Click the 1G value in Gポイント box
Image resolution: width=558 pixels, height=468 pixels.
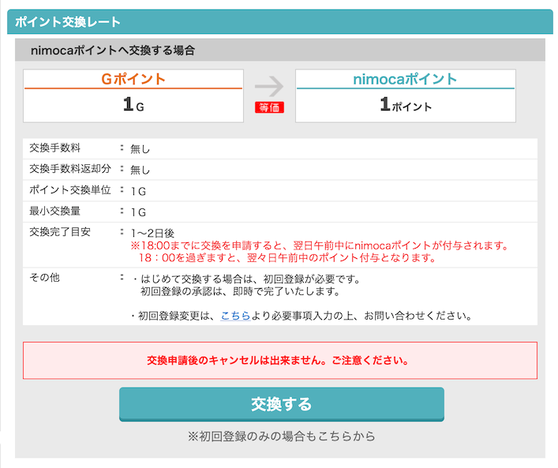click(133, 105)
